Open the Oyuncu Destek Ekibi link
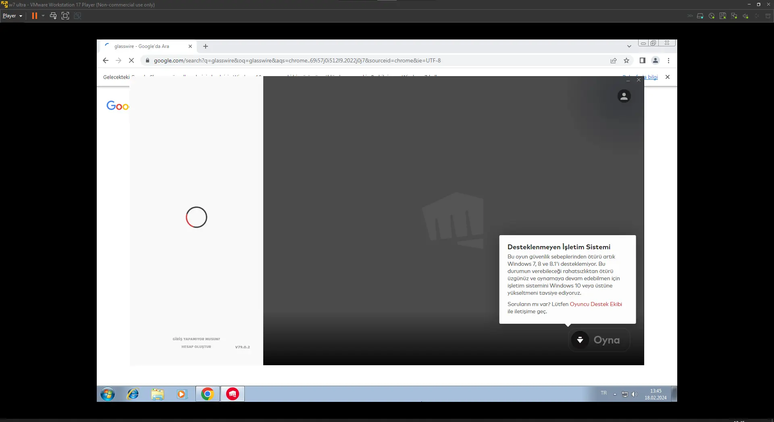This screenshot has height=422, width=774. [596, 304]
